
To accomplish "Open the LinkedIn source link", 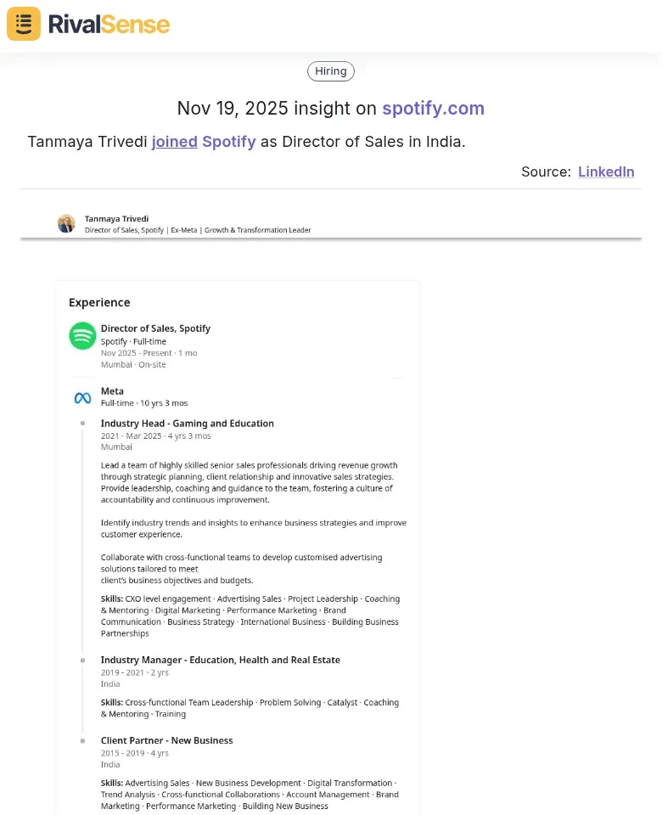I will tap(606, 171).
